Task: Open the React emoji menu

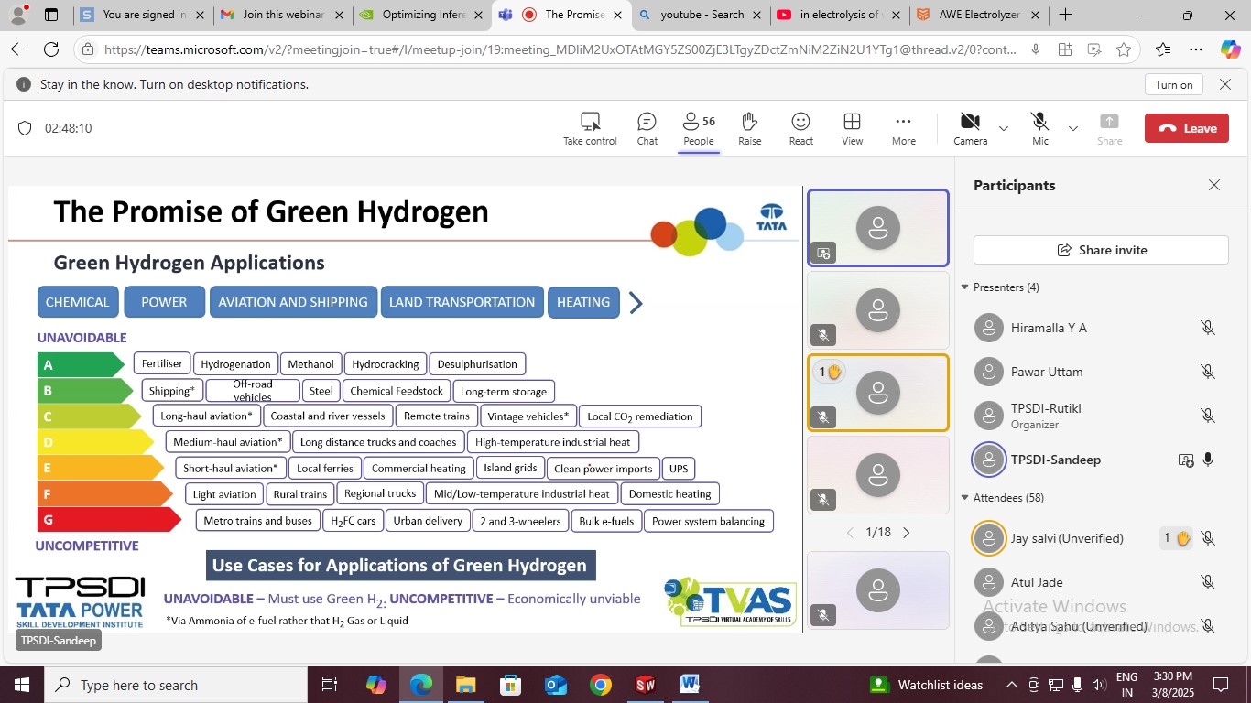Action: pos(800,128)
